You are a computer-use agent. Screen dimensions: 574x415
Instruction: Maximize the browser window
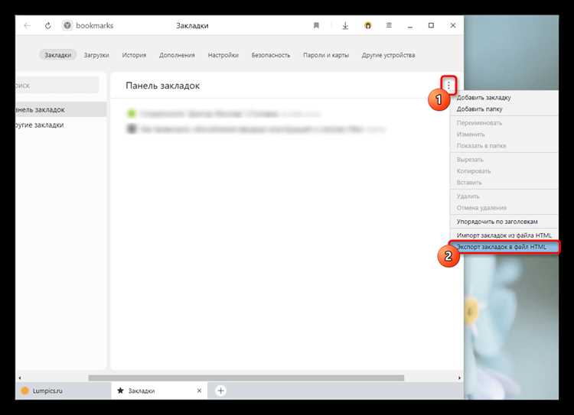431,25
